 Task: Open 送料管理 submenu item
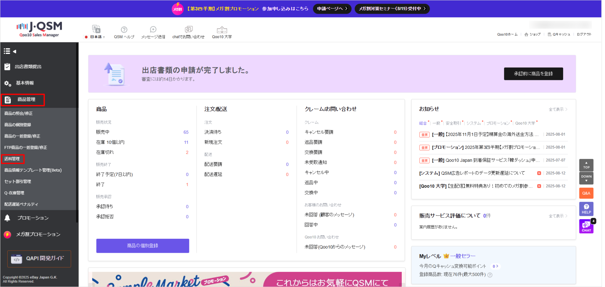click(12, 159)
